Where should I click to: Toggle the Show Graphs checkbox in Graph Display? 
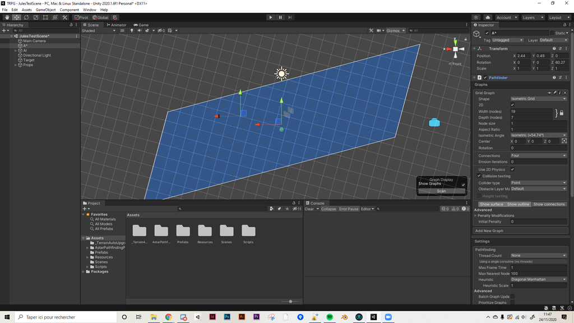[x=464, y=183]
